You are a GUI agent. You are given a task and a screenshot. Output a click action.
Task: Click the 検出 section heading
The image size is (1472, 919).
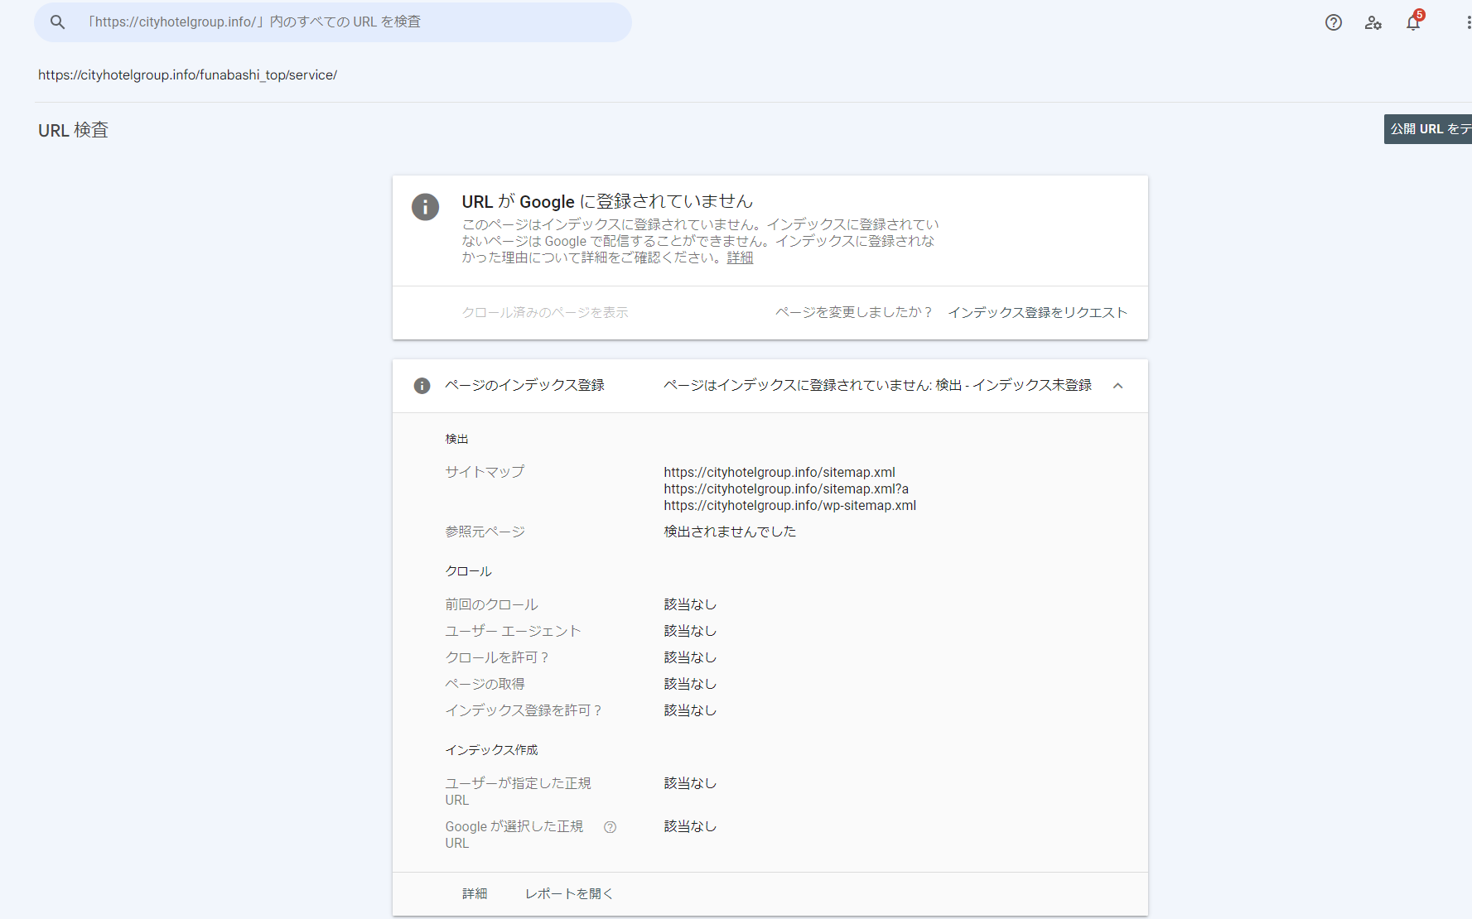coord(456,439)
